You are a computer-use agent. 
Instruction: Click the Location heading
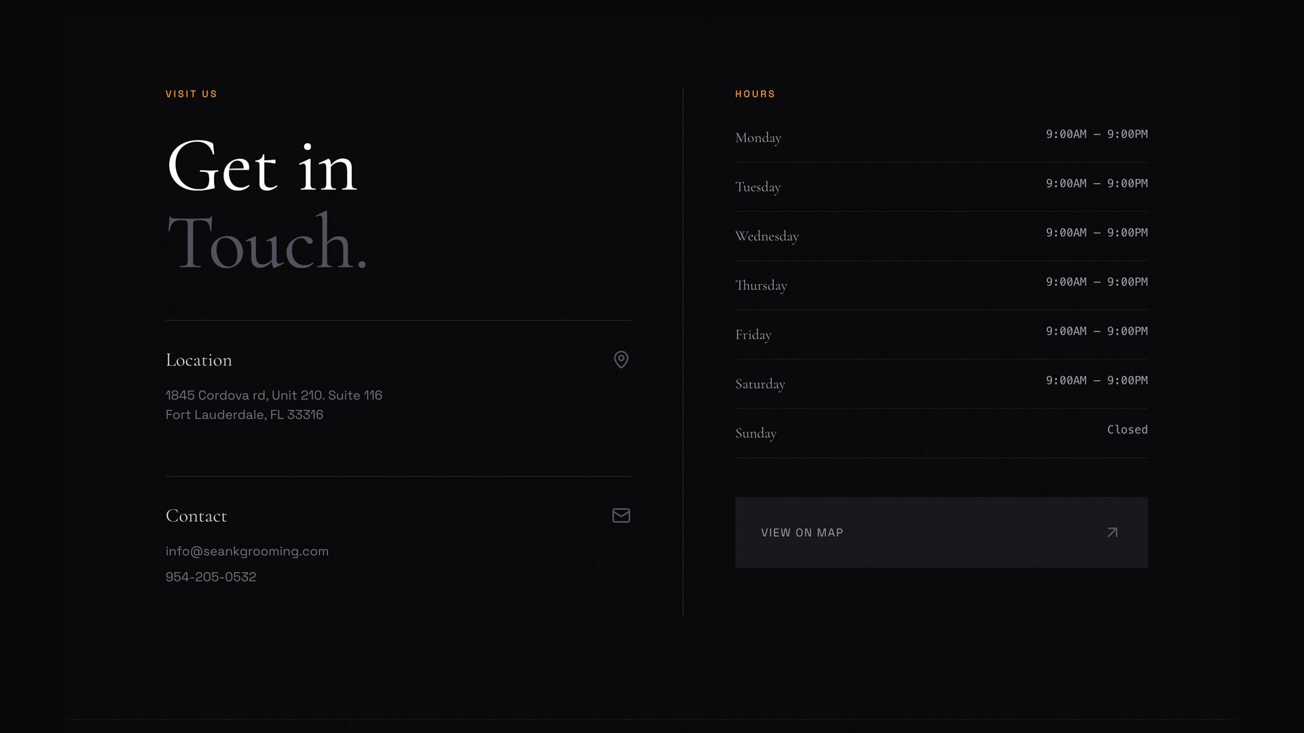[198, 360]
